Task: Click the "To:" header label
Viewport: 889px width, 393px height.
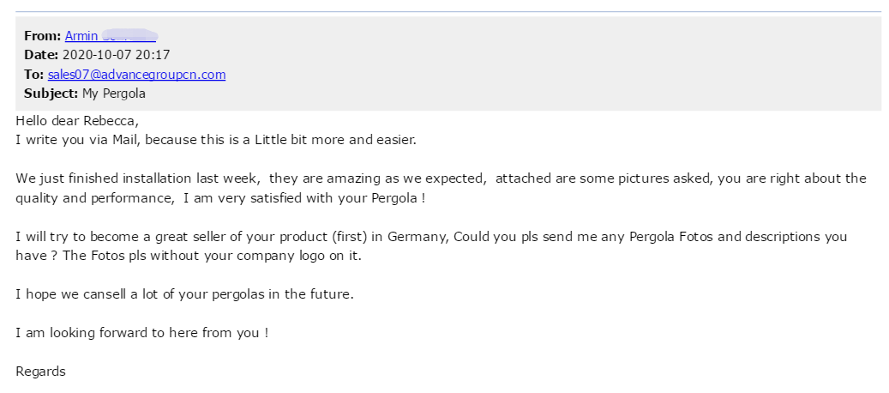Action: [x=33, y=75]
